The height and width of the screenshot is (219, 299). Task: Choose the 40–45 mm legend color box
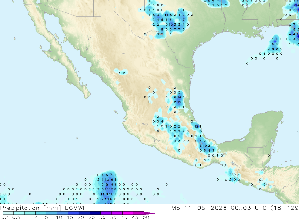coord(128,213)
